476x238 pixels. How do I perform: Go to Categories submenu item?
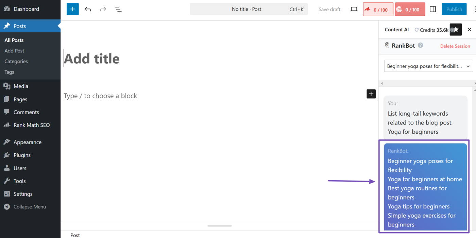[16, 61]
